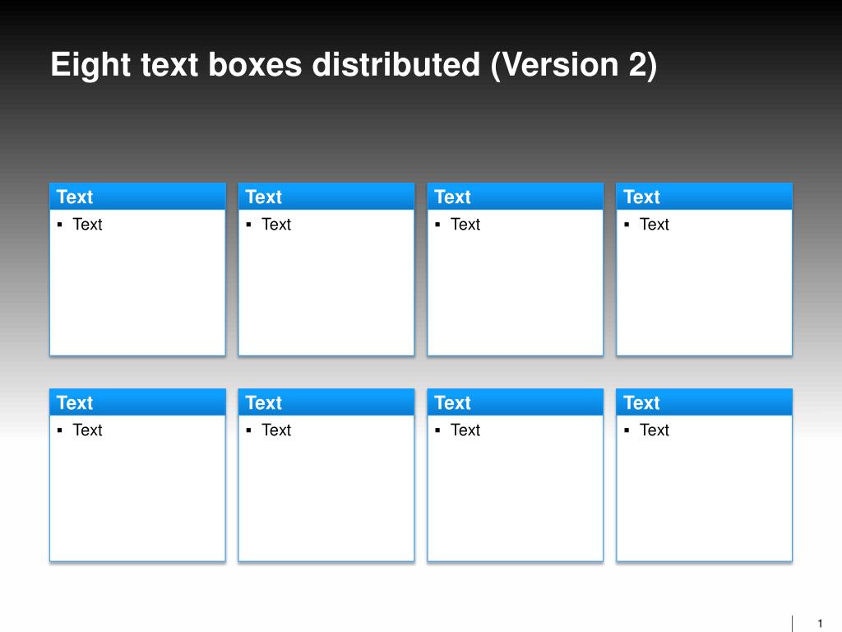Image resolution: width=842 pixels, height=632 pixels.
Task: Click the bullet 'Text' in the top row's third box
Action: click(x=465, y=224)
